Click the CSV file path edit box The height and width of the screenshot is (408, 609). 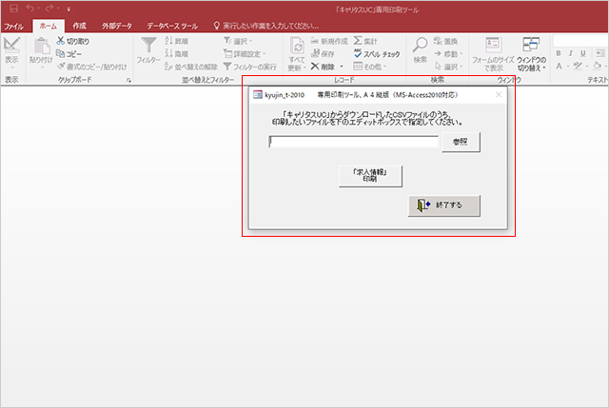click(353, 142)
